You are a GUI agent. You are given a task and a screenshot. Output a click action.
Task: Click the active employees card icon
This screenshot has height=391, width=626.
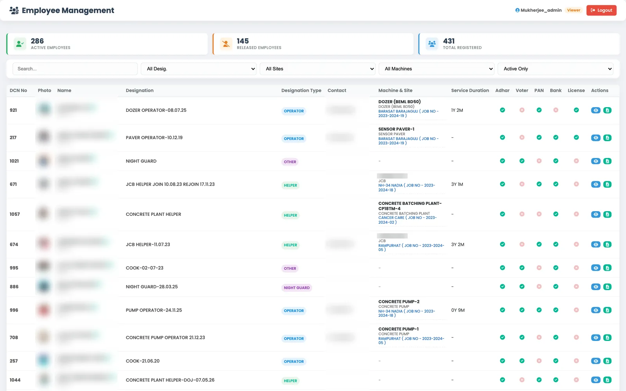click(x=20, y=44)
